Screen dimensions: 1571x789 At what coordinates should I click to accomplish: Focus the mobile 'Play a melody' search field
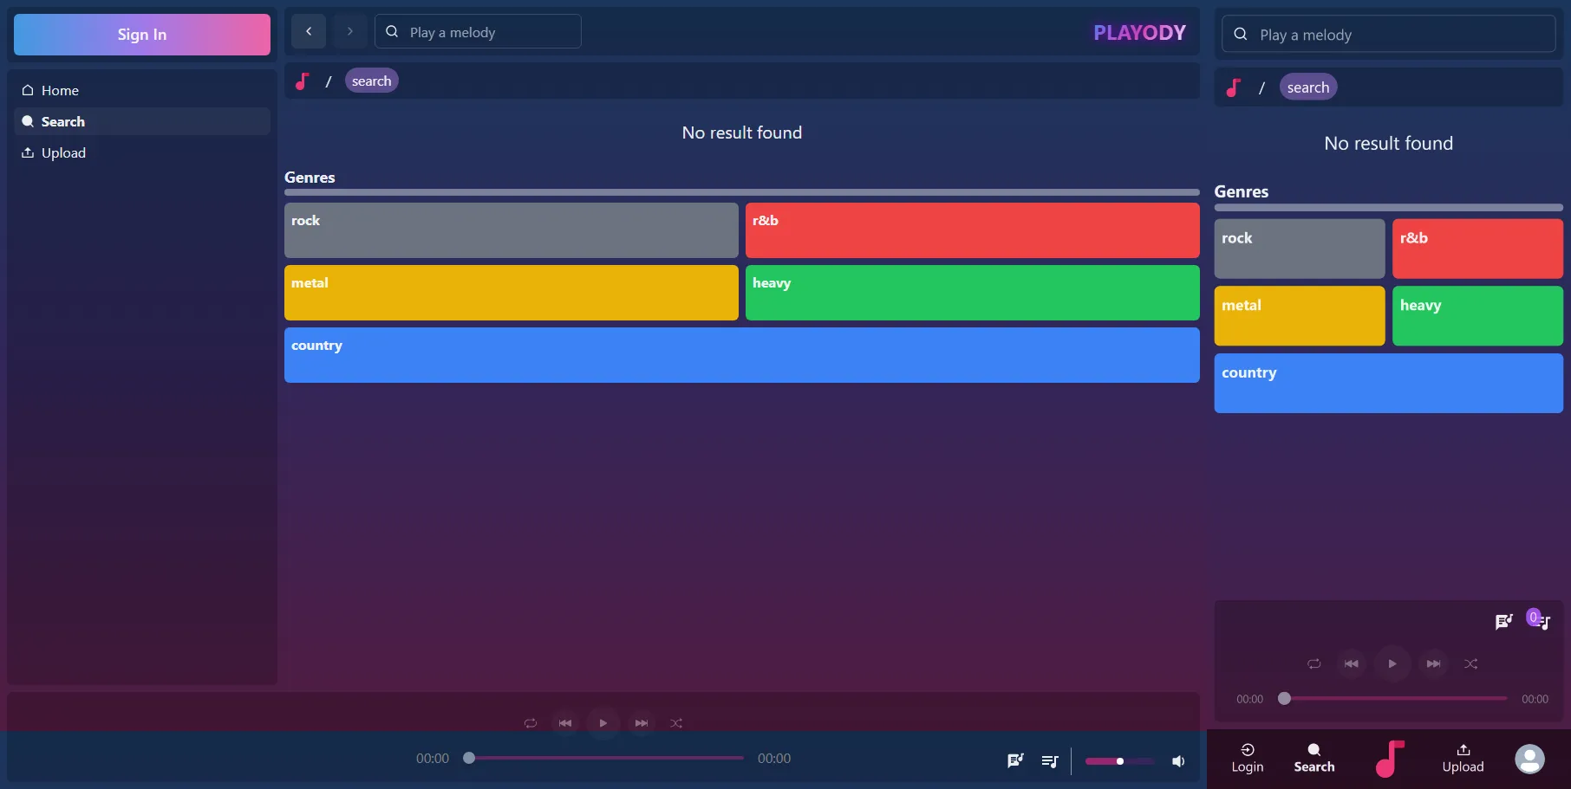click(1388, 35)
